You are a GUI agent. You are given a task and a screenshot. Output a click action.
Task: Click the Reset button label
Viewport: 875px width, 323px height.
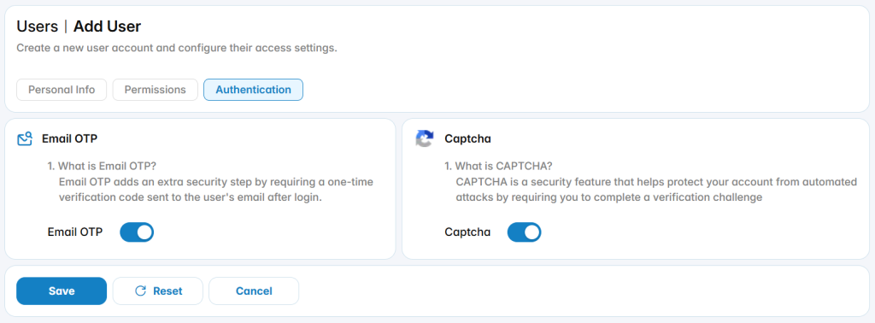click(167, 291)
